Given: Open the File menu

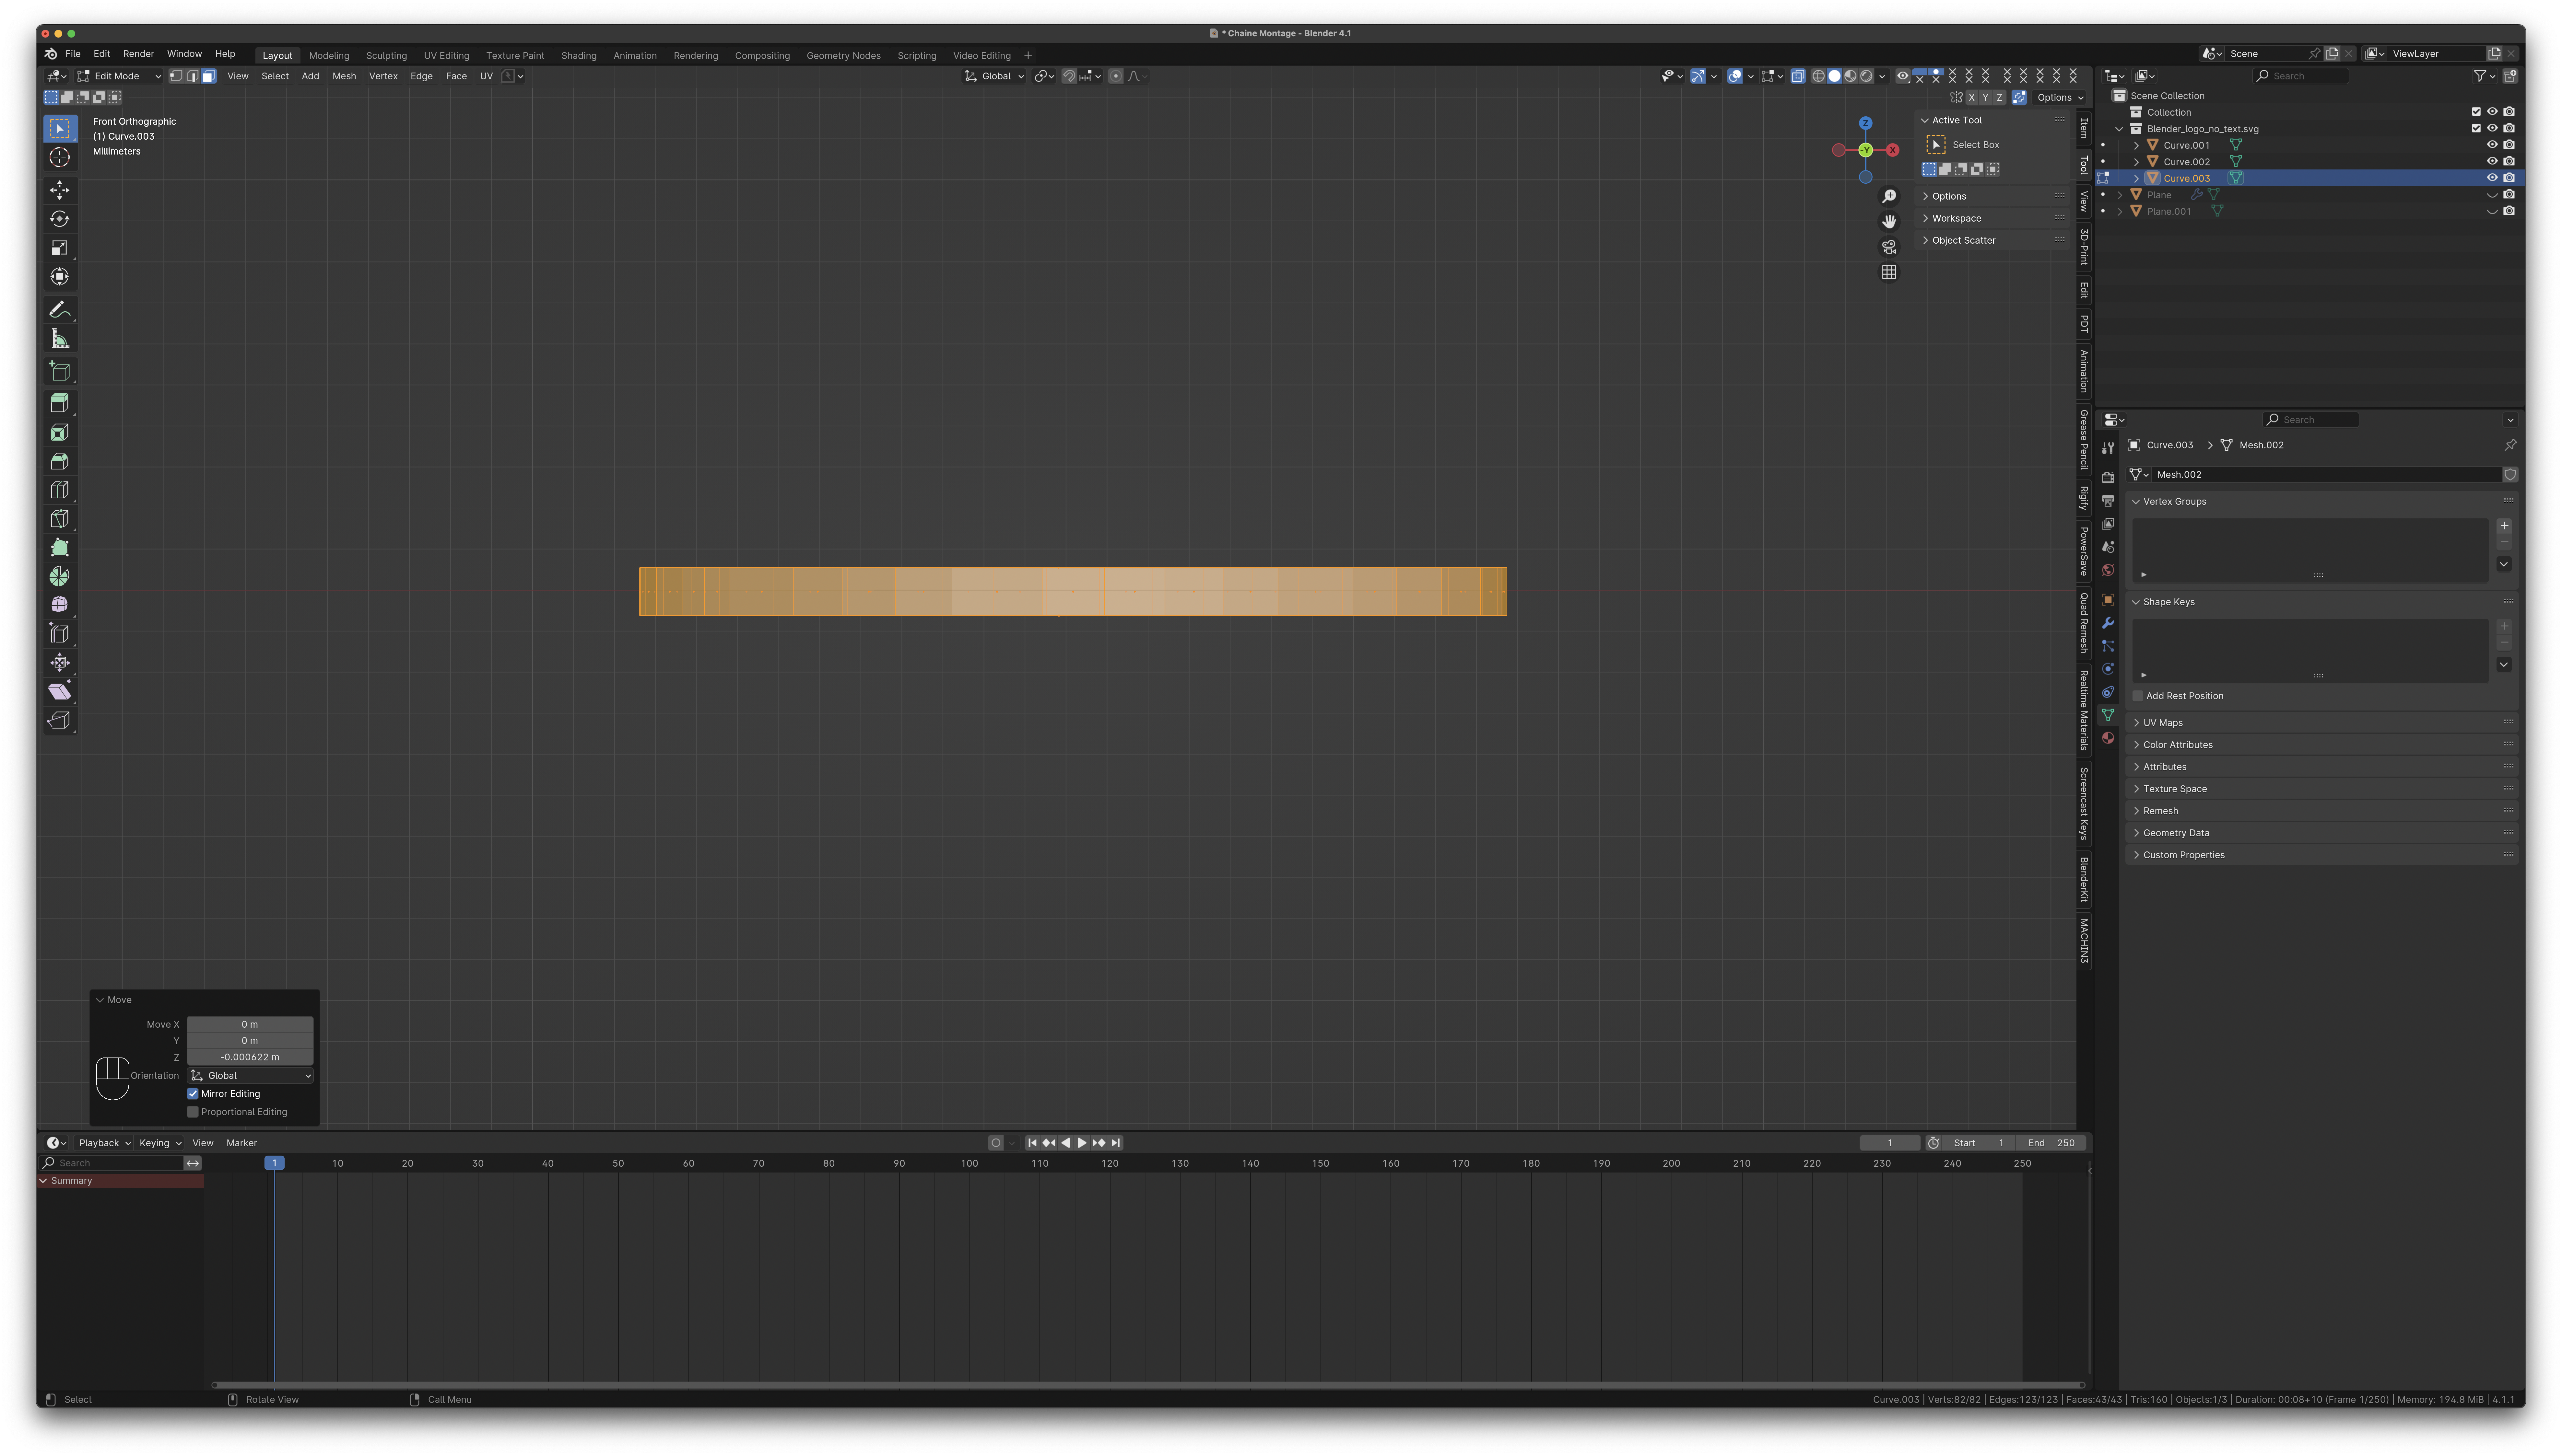Looking at the screenshot, I should (x=73, y=54).
